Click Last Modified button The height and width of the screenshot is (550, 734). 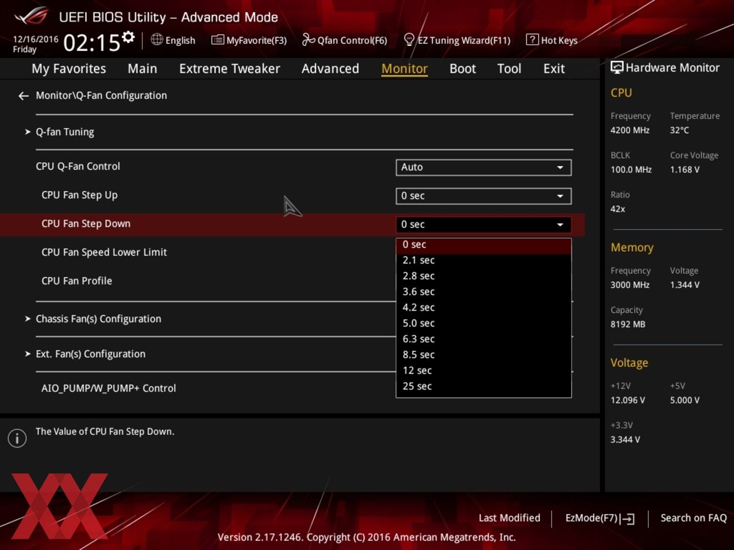point(509,518)
